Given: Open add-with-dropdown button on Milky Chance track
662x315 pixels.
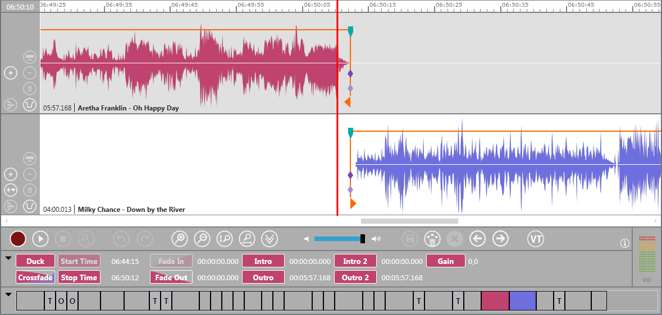Looking at the screenshot, I should pyautogui.click(x=11, y=190).
